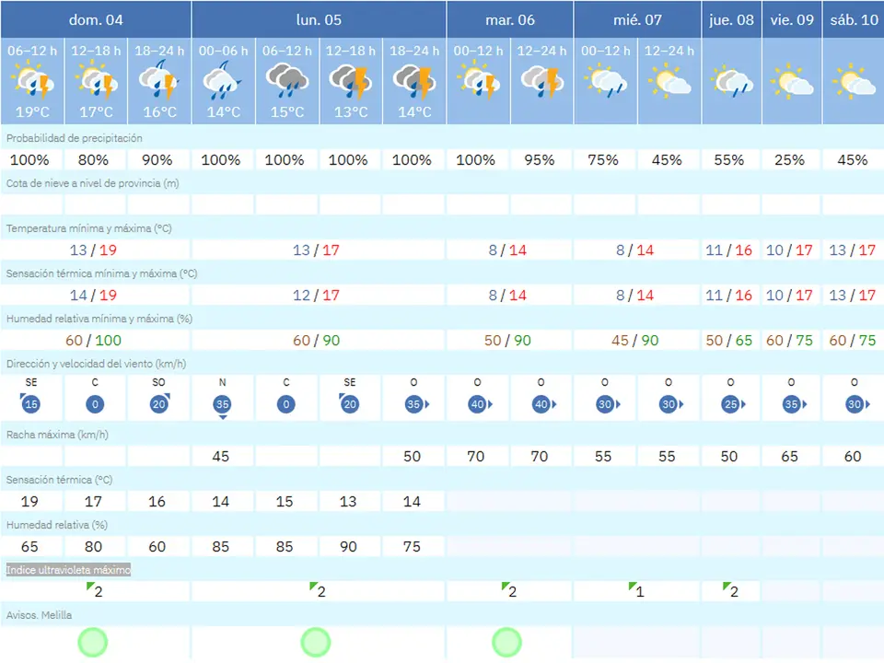Click the mar. 06 12–24 h storm icon
The height and width of the screenshot is (663, 884).
point(541,82)
